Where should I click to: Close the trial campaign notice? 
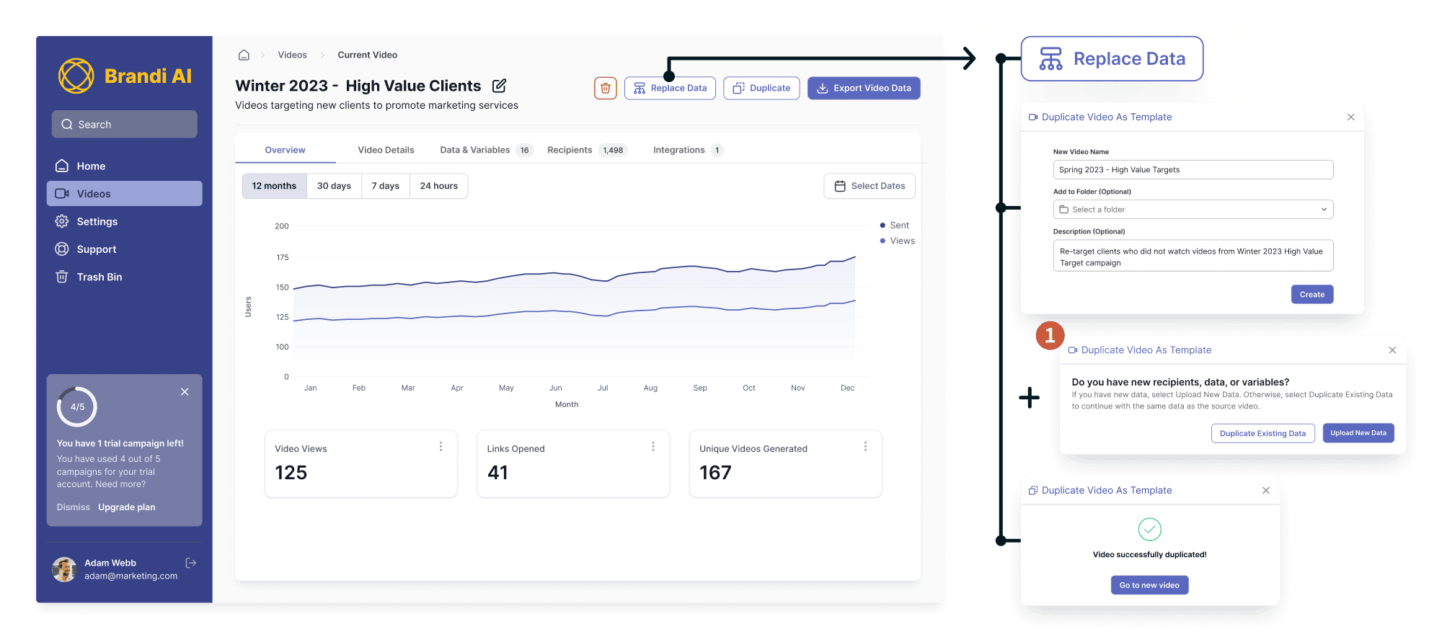click(x=185, y=392)
